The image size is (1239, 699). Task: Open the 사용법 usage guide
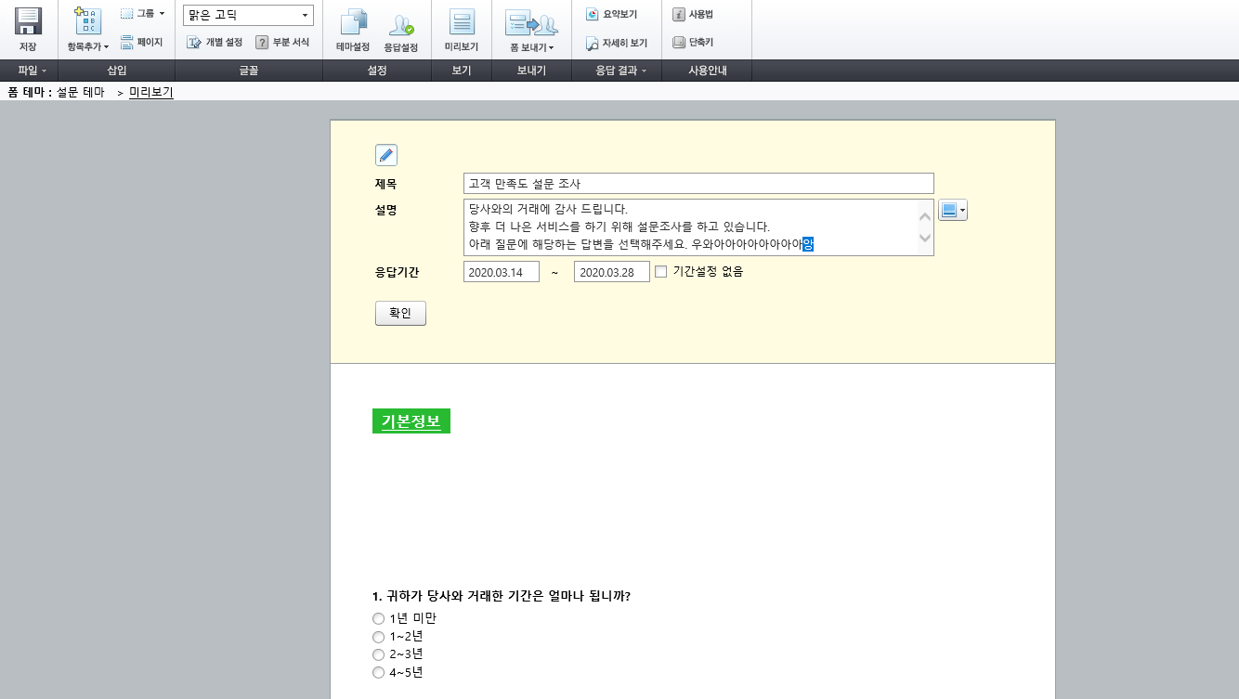[x=693, y=14]
